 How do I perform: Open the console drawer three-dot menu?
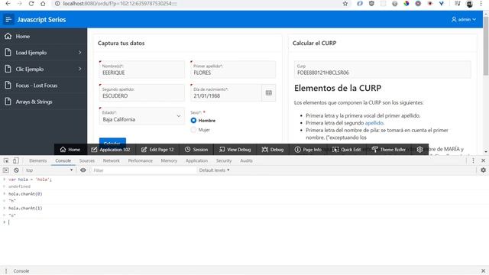click(6, 271)
